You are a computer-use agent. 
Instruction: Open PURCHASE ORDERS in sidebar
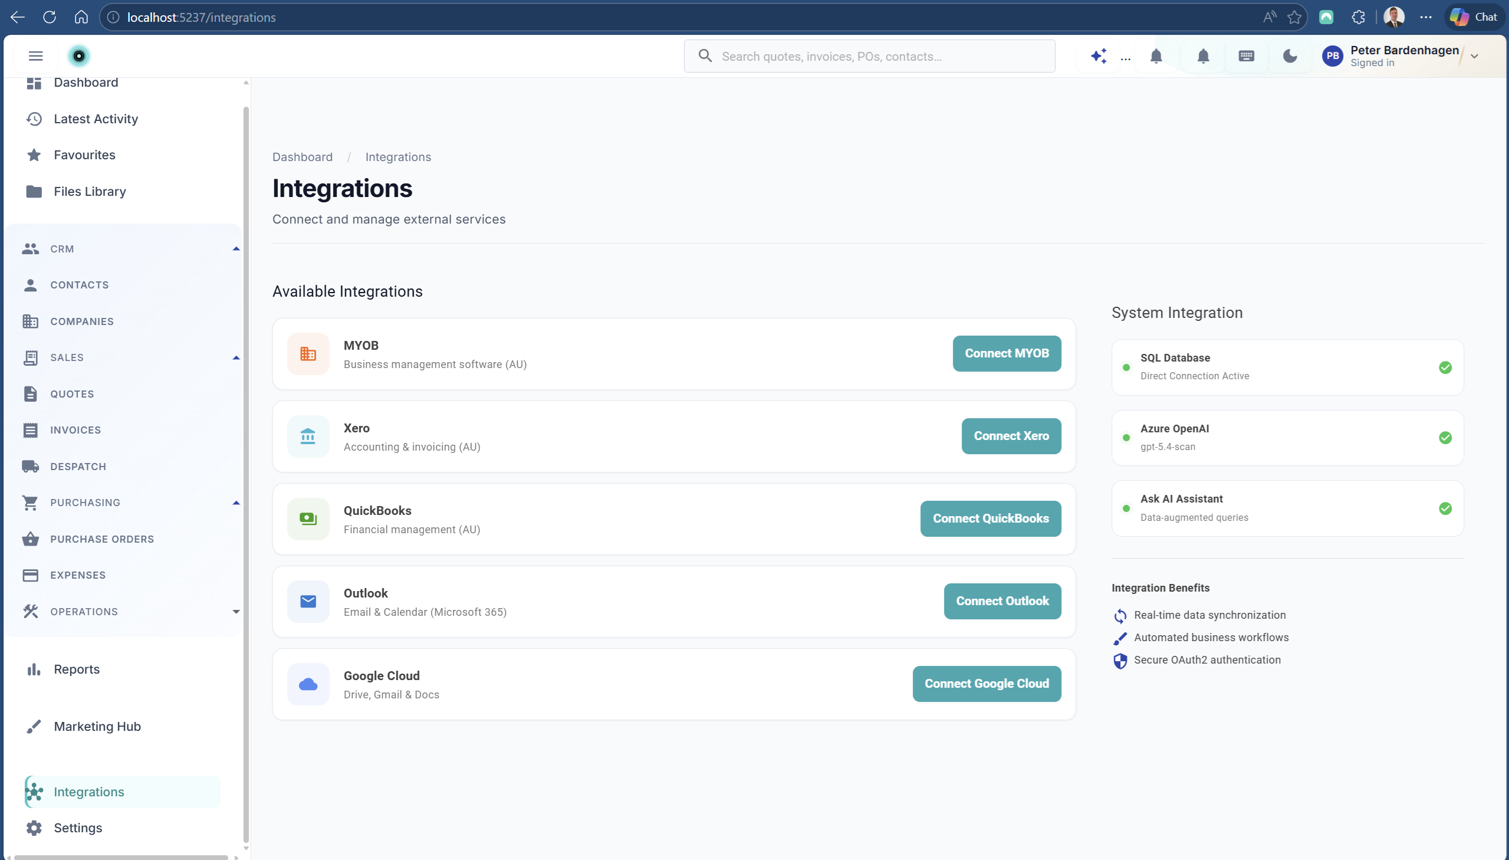[101, 539]
